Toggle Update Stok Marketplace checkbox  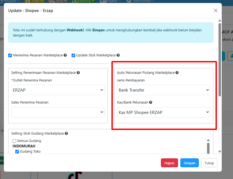pos(73,55)
